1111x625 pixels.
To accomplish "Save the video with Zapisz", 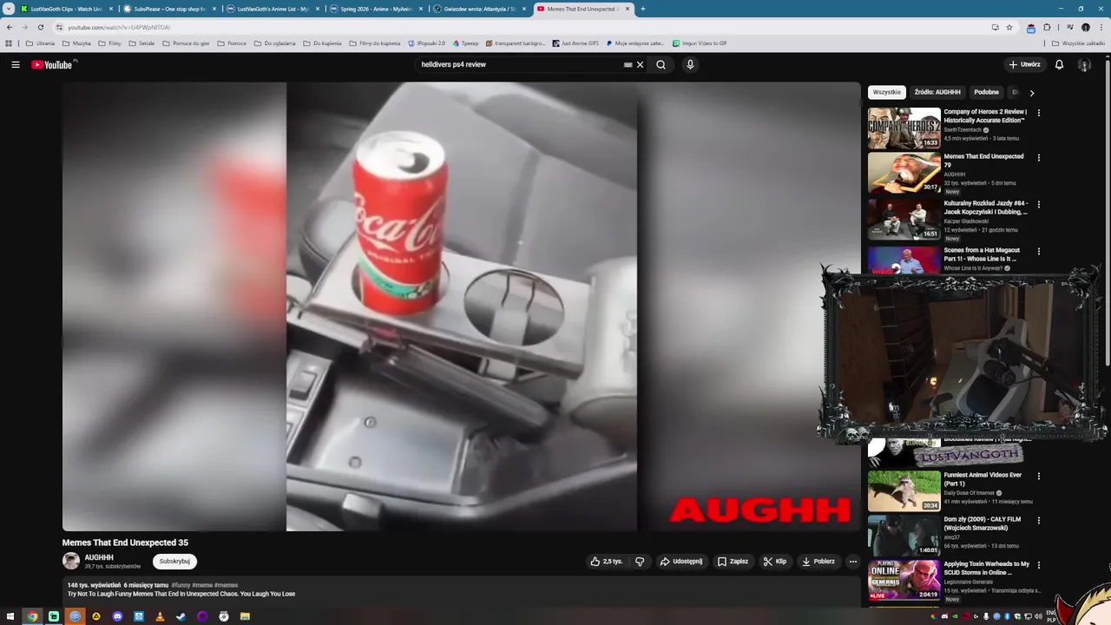I will [733, 562].
